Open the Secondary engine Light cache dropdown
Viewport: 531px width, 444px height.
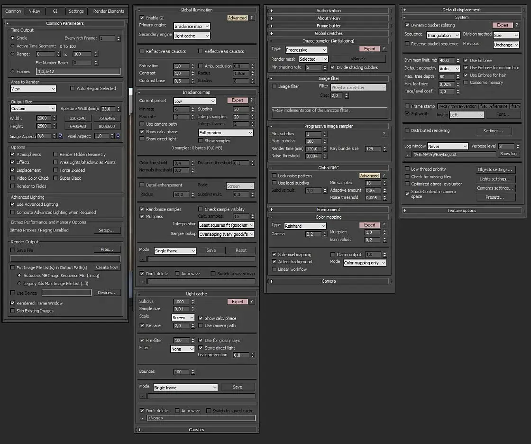192,36
